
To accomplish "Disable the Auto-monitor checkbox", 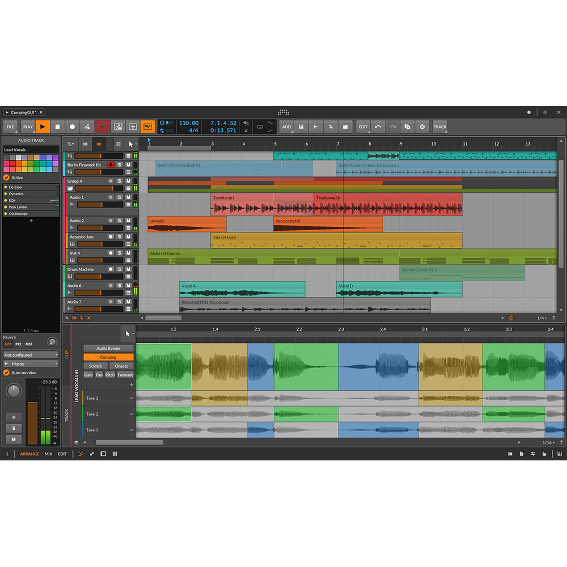I will click(x=7, y=373).
